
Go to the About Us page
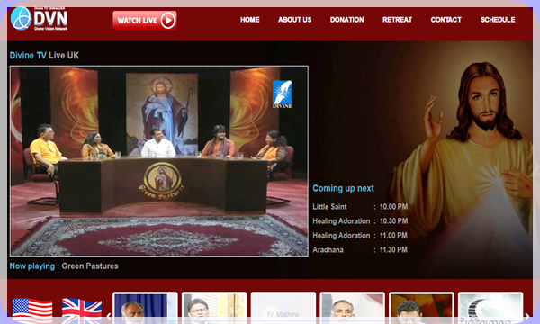point(295,20)
